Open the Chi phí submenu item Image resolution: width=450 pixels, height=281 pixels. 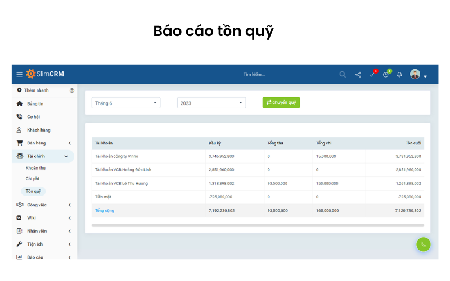pyautogui.click(x=32, y=179)
